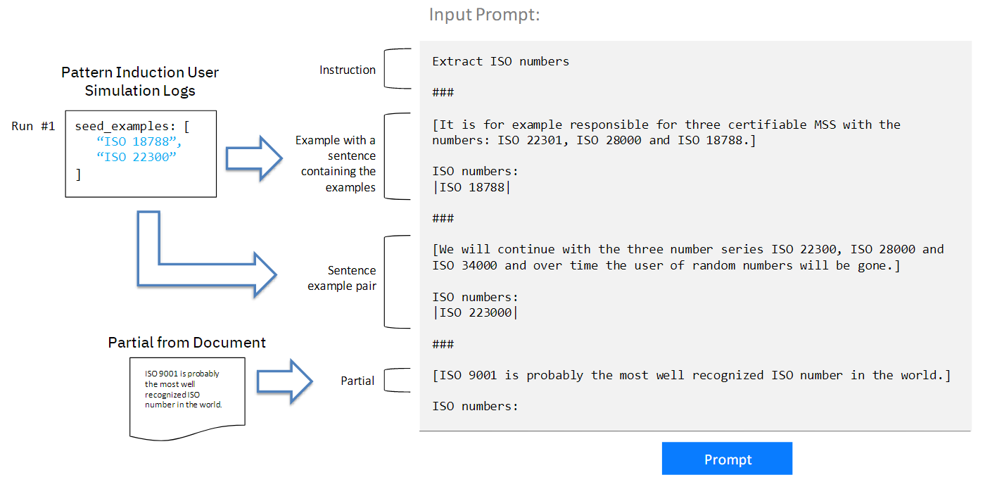Click the "Pattern Induction User Simulation Logs" title
The image size is (997, 482).
pos(140,82)
